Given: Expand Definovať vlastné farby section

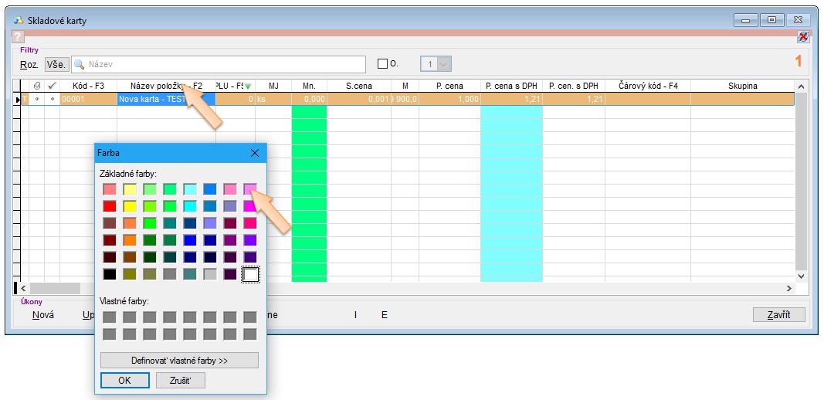Looking at the screenshot, I should point(179,361).
